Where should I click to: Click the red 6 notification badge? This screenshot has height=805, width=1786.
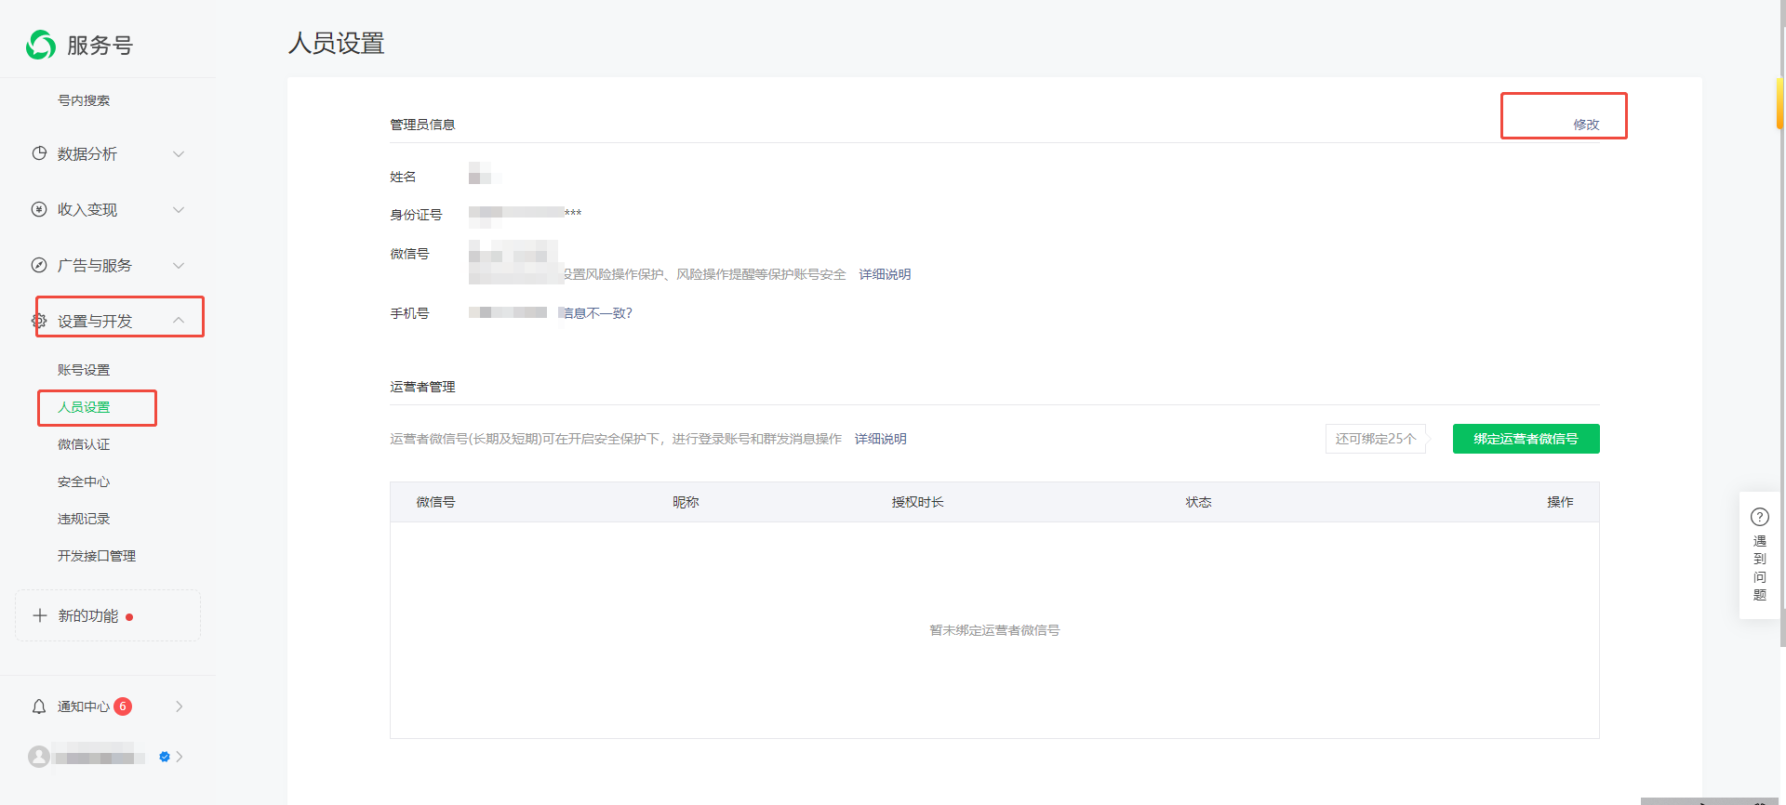[123, 706]
